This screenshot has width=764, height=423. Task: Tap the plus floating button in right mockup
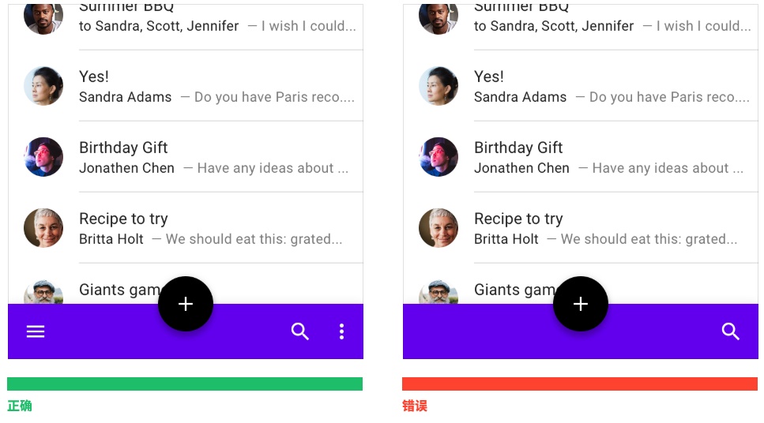[x=581, y=304]
